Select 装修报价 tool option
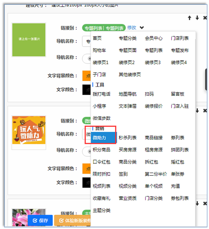The width and height of the screenshot is (209, 229). 154,106
